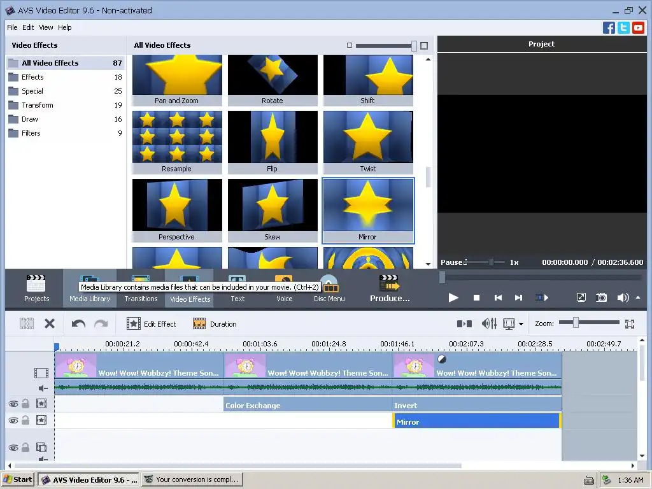Click the Windows Start button
Image resolution: width=652 pixels, height=489 pixels.
click(x=18, y=479)
